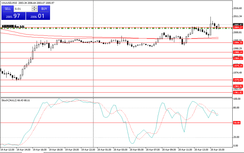244x153 pixels.
Task: Click the 19 Apr 12:30 time label
Action: click(7, 150)
